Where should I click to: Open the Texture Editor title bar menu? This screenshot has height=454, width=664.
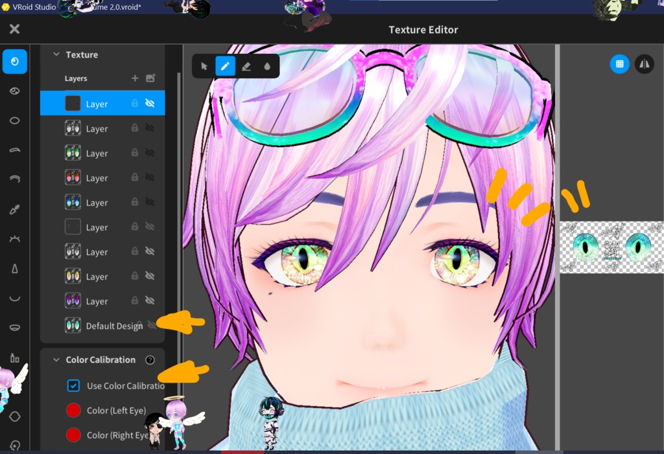(x=422, y=29)
